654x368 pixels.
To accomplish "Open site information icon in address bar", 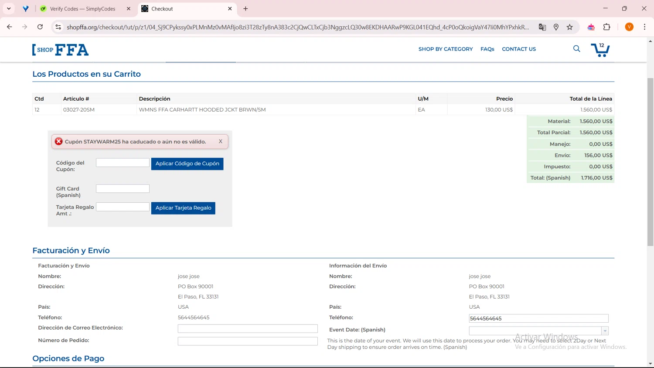I will 58,27.
